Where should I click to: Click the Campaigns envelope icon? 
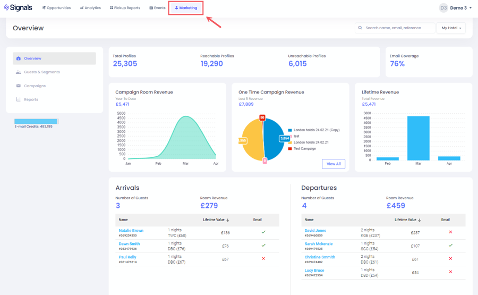(x=19, y=86)
